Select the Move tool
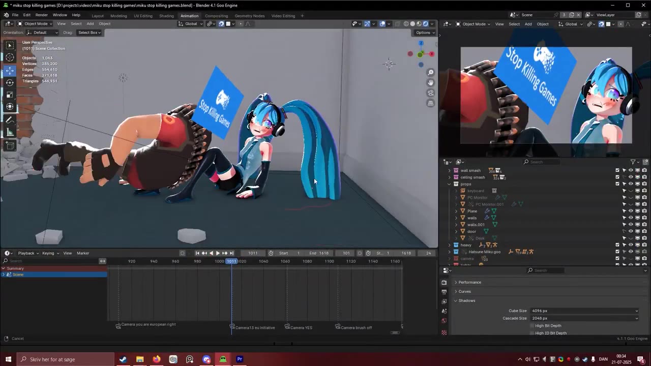Image resolution: width=651 pixels, height=366 pixels. point(10,70)
